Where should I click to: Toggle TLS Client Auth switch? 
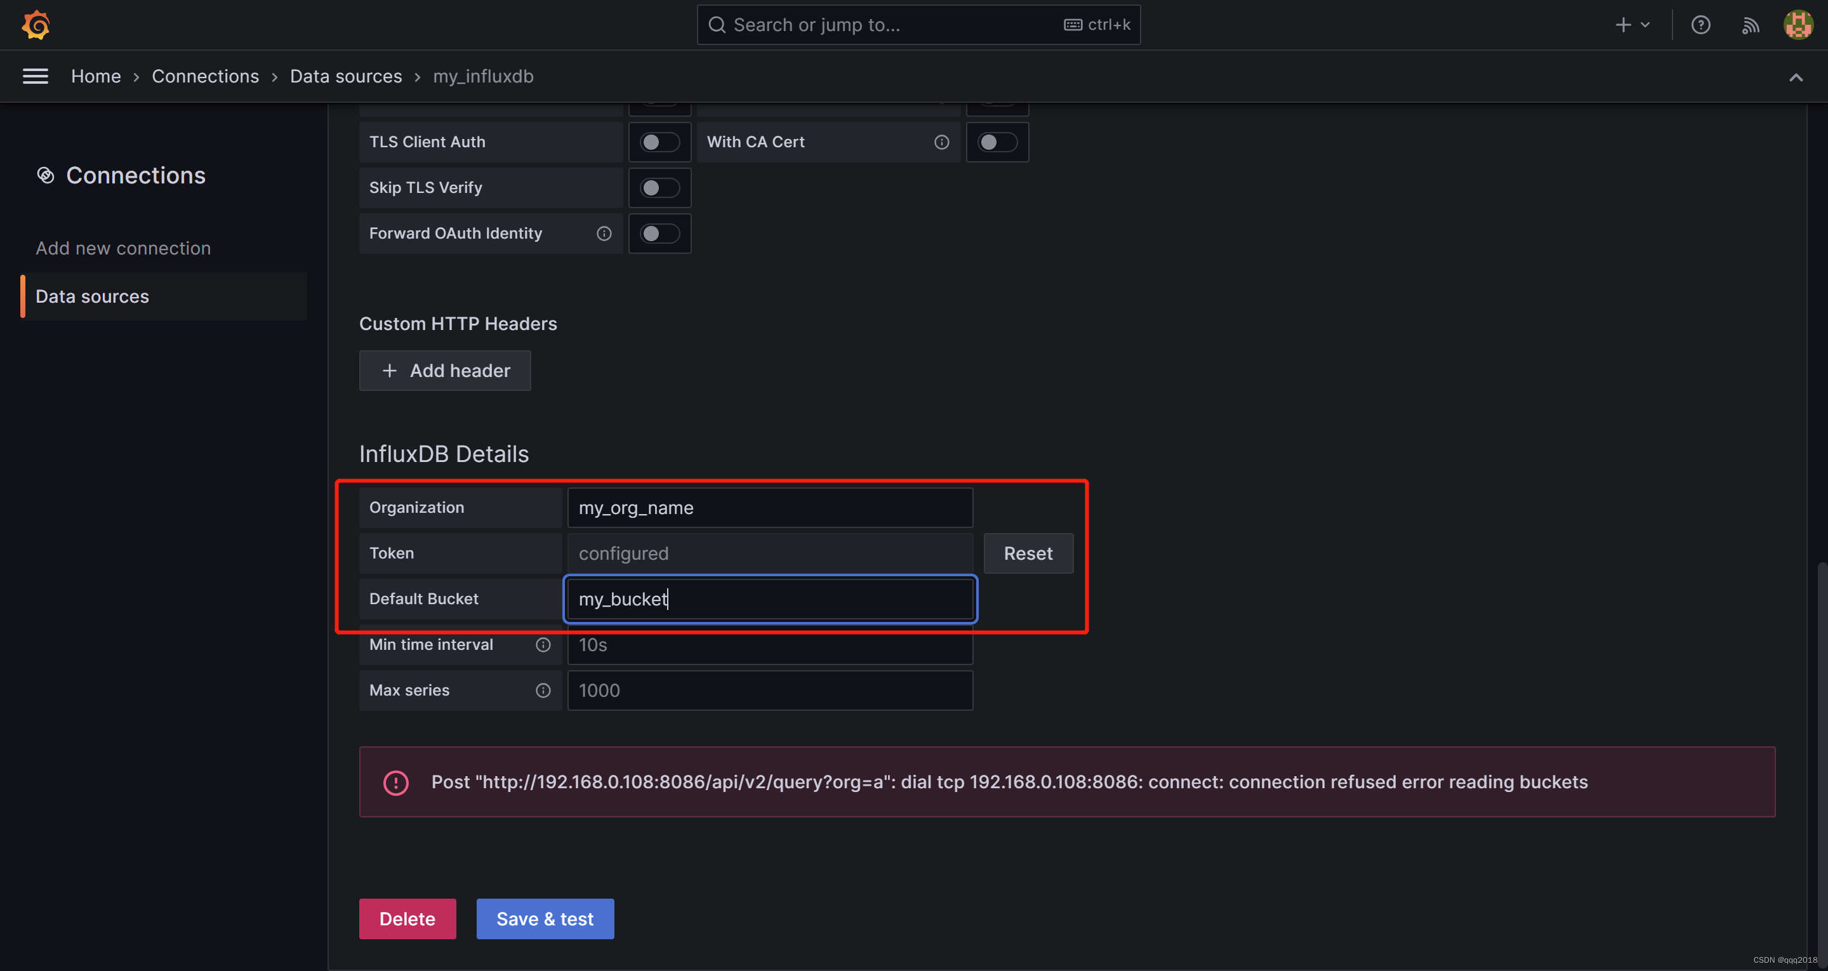click(x=659, y=142)
